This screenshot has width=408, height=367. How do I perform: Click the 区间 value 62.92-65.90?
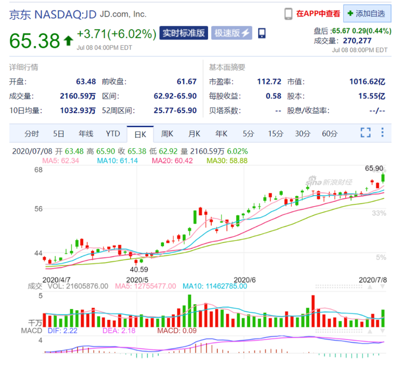(175, 96)
